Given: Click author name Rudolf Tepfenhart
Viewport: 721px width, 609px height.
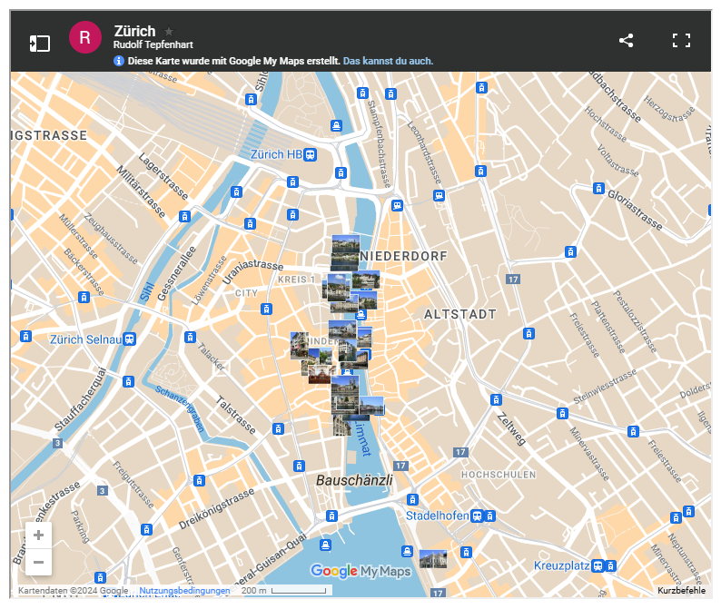Looking at the screenshot, I should 153,44.
